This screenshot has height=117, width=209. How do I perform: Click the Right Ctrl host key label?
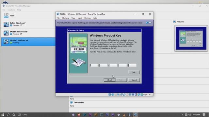147,95
